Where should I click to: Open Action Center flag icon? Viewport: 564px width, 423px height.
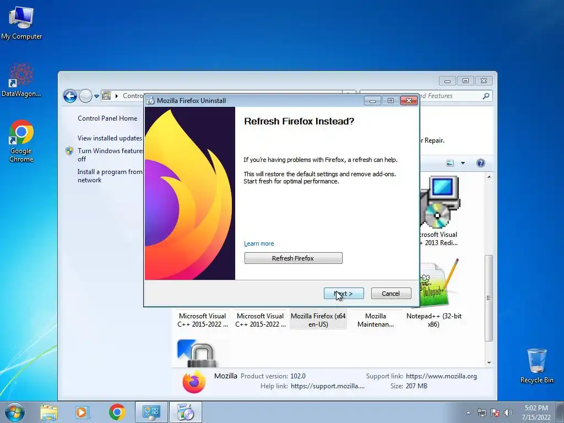pyautogui.click(x=495, y=413)
